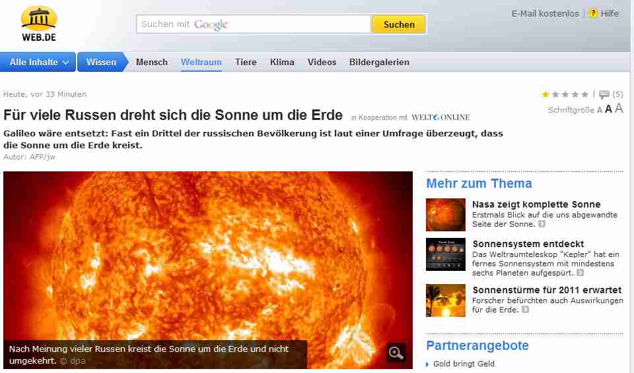
Task: Click the red sun thumbnail for Nasa article
Action: coord(446,215)
